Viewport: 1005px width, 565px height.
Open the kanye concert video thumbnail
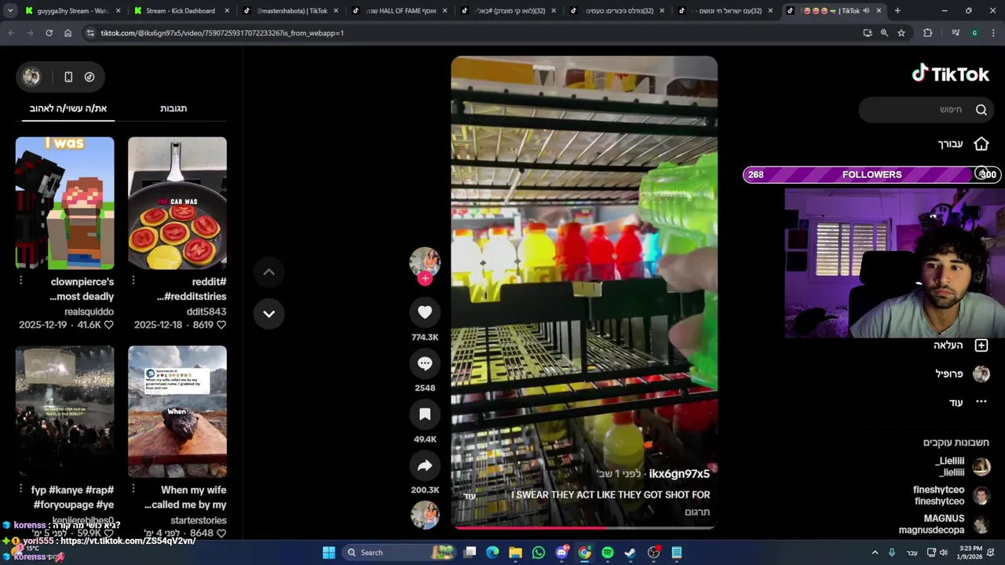(x=64, y=411)
